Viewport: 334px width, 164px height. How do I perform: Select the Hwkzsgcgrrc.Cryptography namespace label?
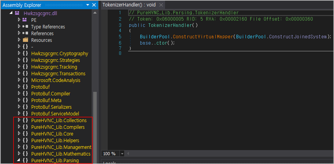click(x=60, y=54)
